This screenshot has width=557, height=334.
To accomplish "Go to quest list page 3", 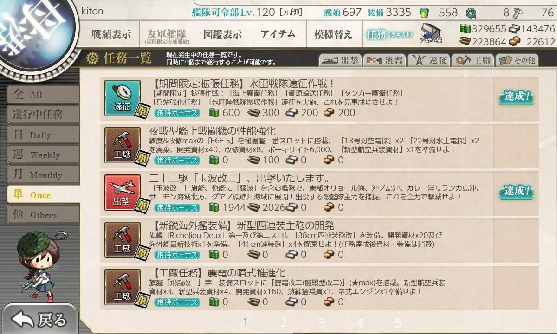I will pos(322,323).
